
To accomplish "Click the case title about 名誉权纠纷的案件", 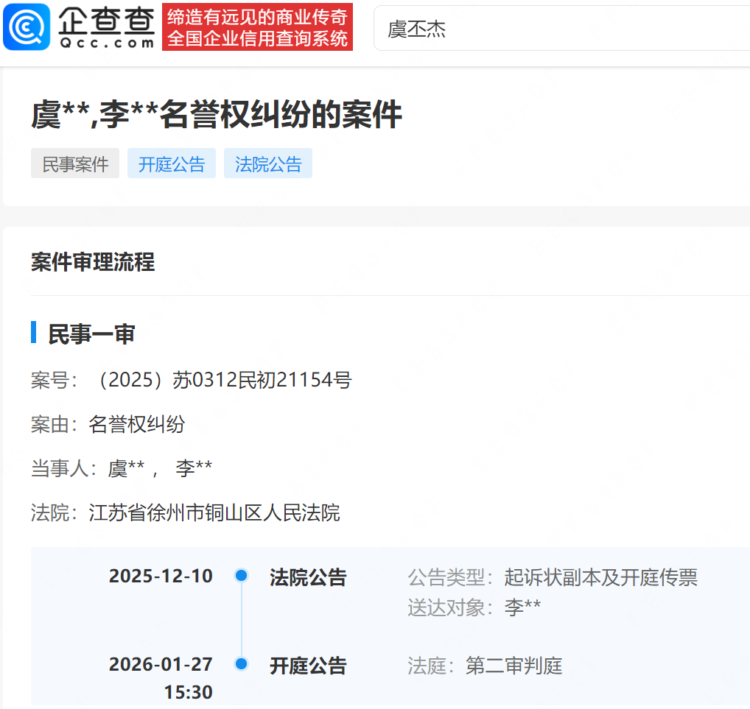I will pos(217,116).
